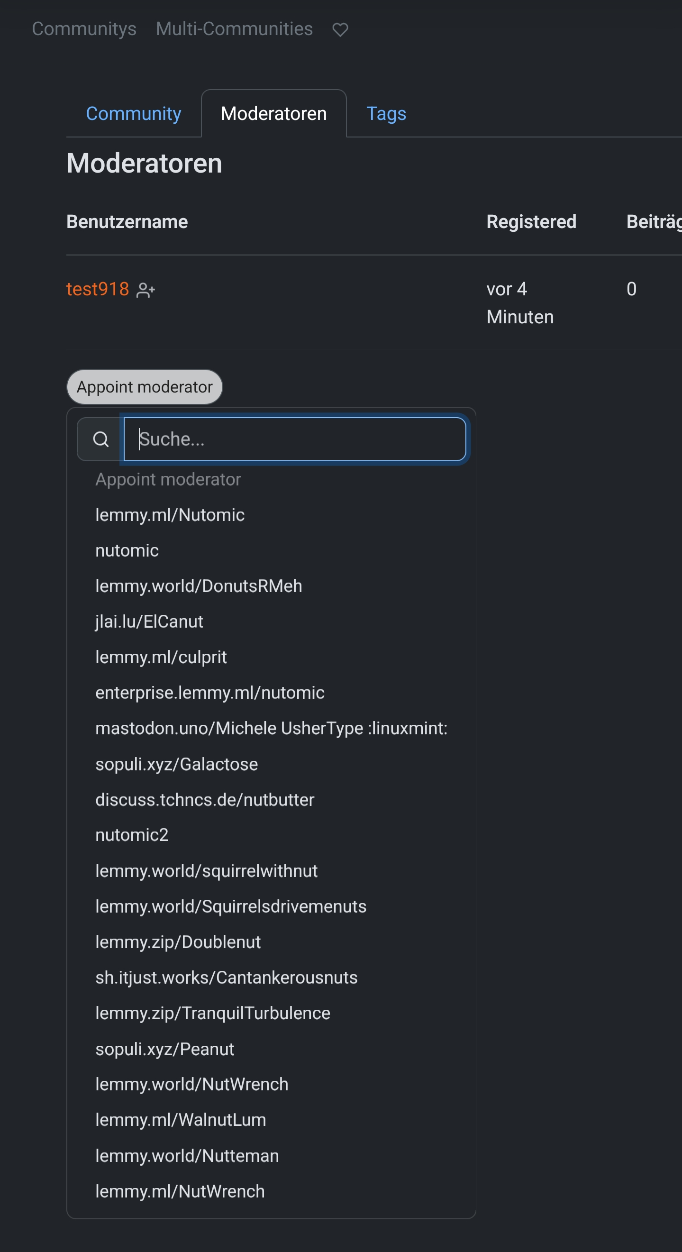Image resolution: width=682 pixels, height=1252 pixels.
Task: Focus the Suche search input
Action: (x=294, y=439)
